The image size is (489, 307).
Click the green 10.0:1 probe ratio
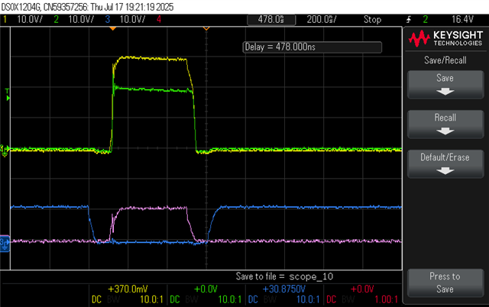tap(230, 299)
